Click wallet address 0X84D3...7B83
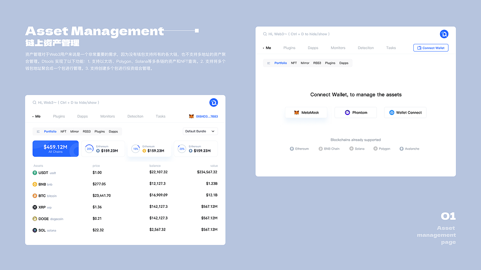The image size is (481, 270). pos(207,116)
